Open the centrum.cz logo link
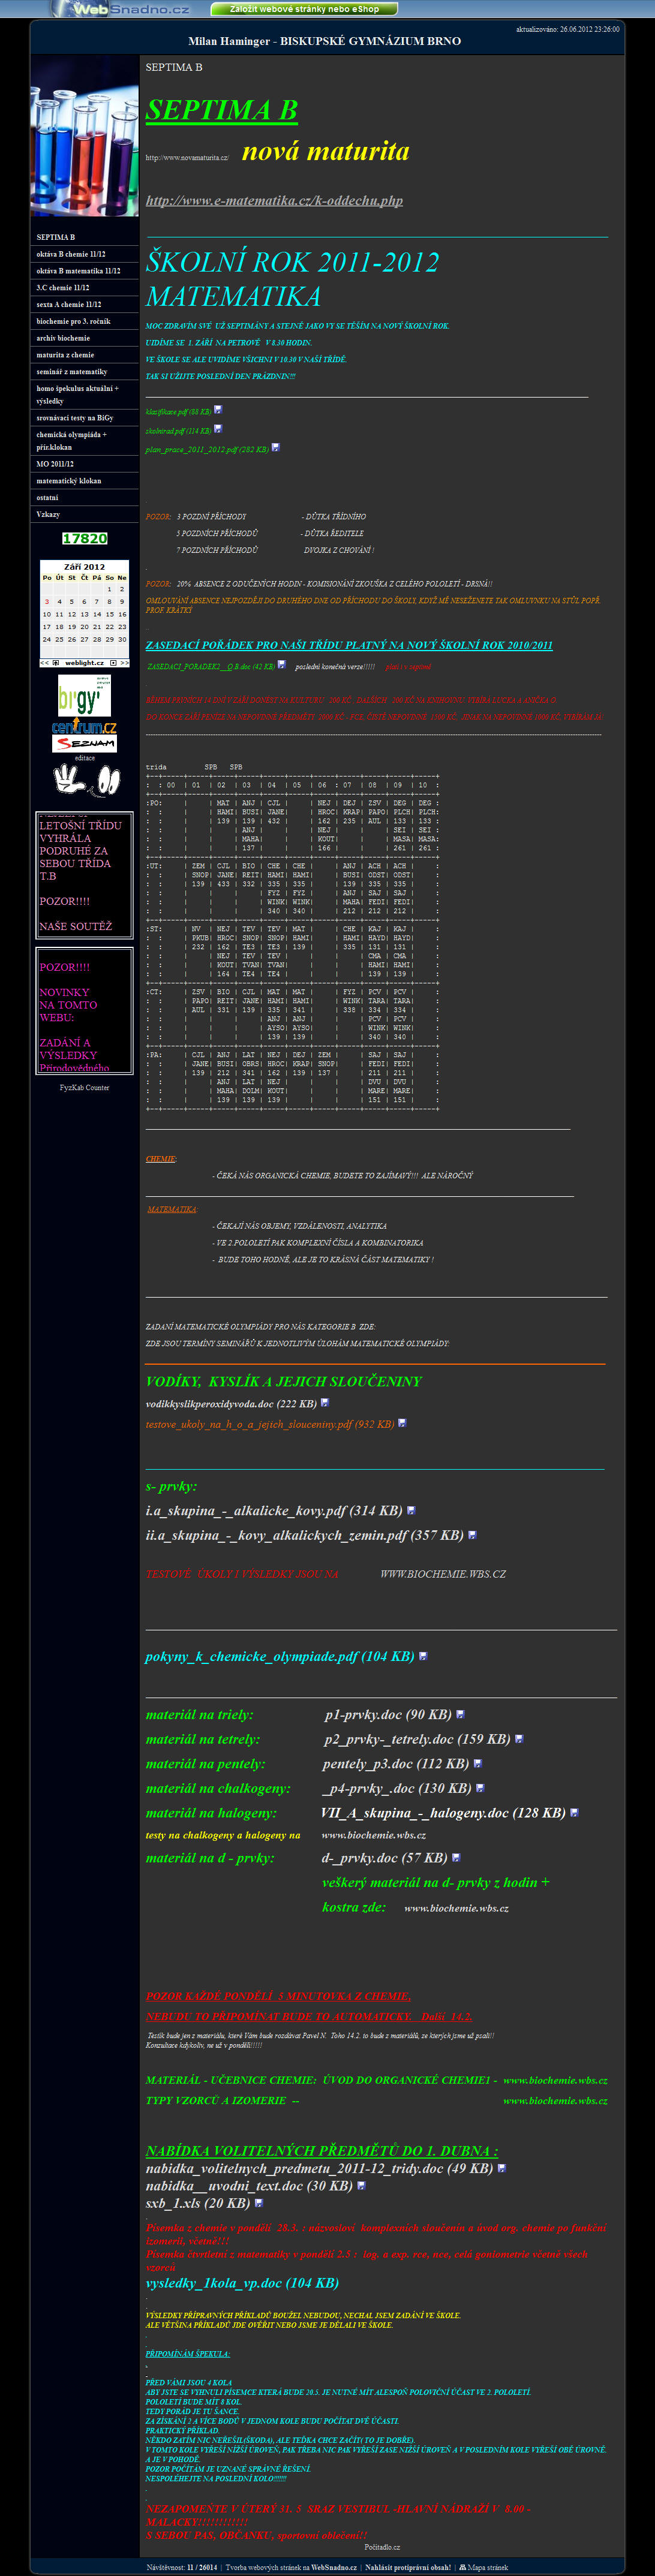 (84, 726)
